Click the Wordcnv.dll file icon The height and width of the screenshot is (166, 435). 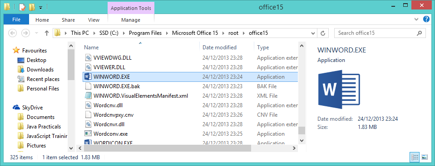click(88, 105)
